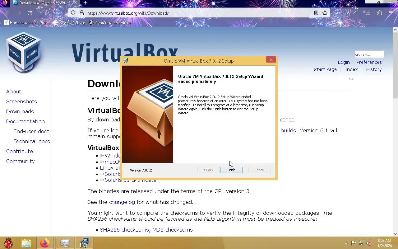Viewport: 398px width, 249px height.
Task: Close the Downloads – Oracle VM VirtualBox tab
Action: click(75, 3)
